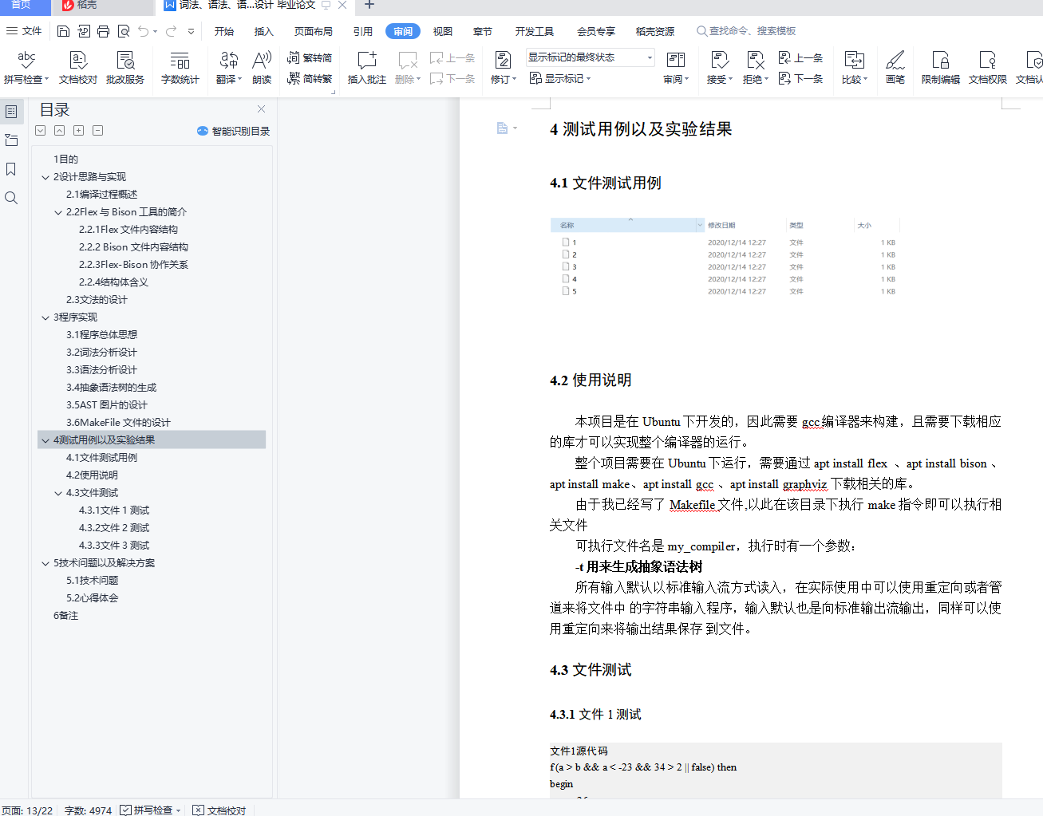
Task: Go to previous change with 上一条 beside 接受
Action: (800, 57)
